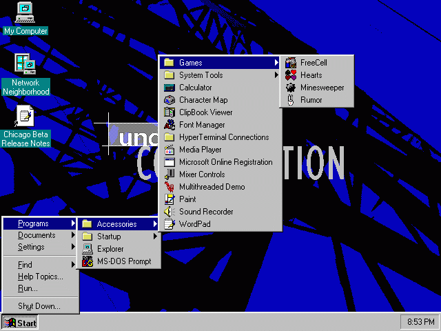441x331 pixels.
Task: Select the Media Player text entry
Action: (x=201, y=150)
